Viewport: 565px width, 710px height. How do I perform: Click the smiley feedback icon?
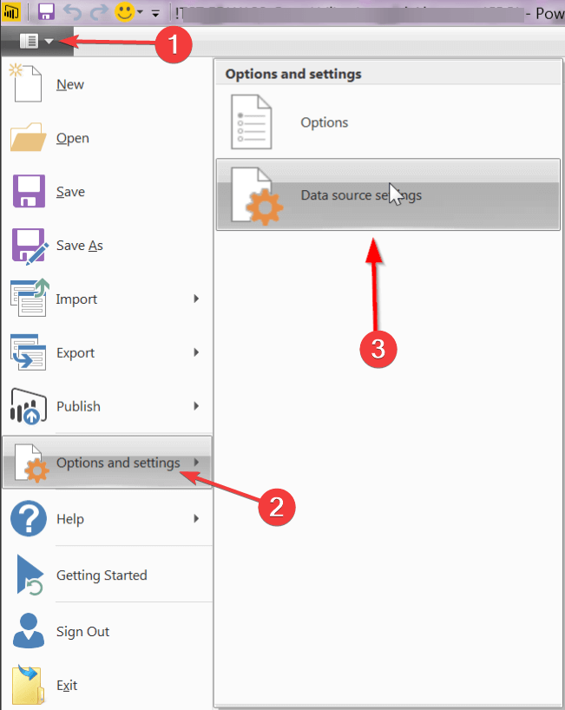(124, 11)
